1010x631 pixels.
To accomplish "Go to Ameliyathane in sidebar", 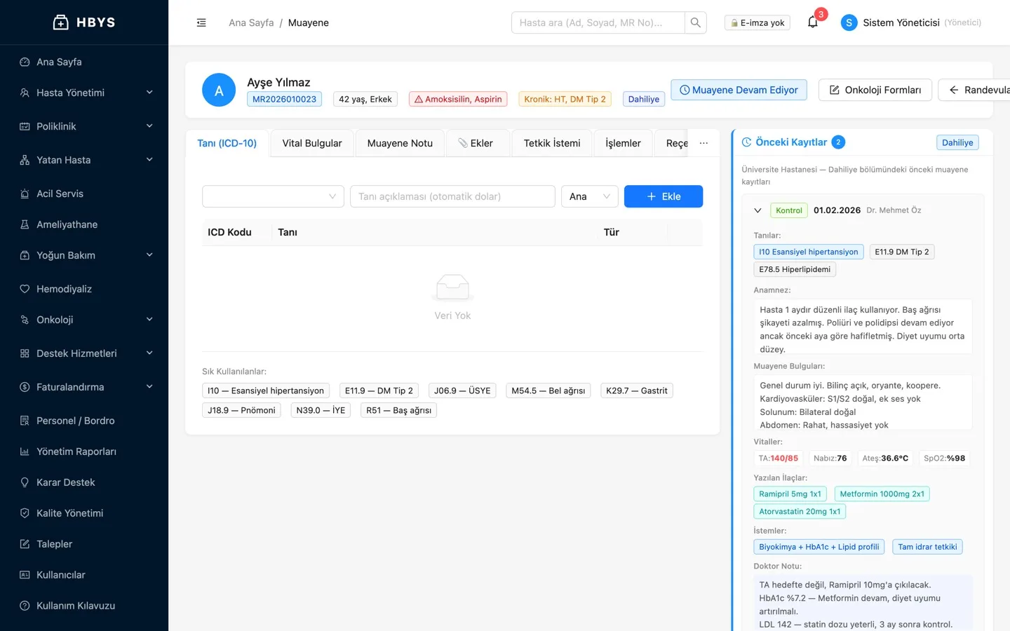I will coord(84,224).
